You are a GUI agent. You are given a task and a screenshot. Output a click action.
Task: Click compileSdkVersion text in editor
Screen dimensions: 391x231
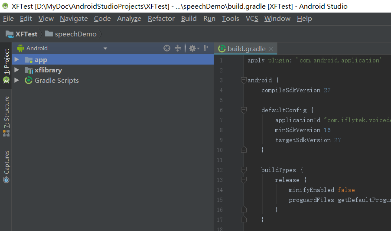(291, 90)
